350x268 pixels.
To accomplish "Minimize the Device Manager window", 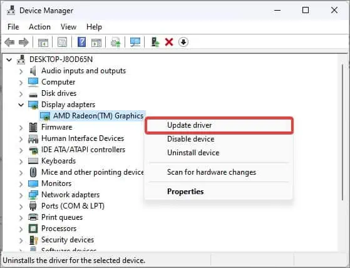I will tap(277, 10).
